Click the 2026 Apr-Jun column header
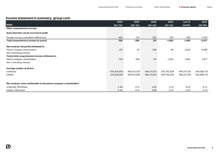Image resolution: width=219 pixels, height=154 pixels. 118,23
